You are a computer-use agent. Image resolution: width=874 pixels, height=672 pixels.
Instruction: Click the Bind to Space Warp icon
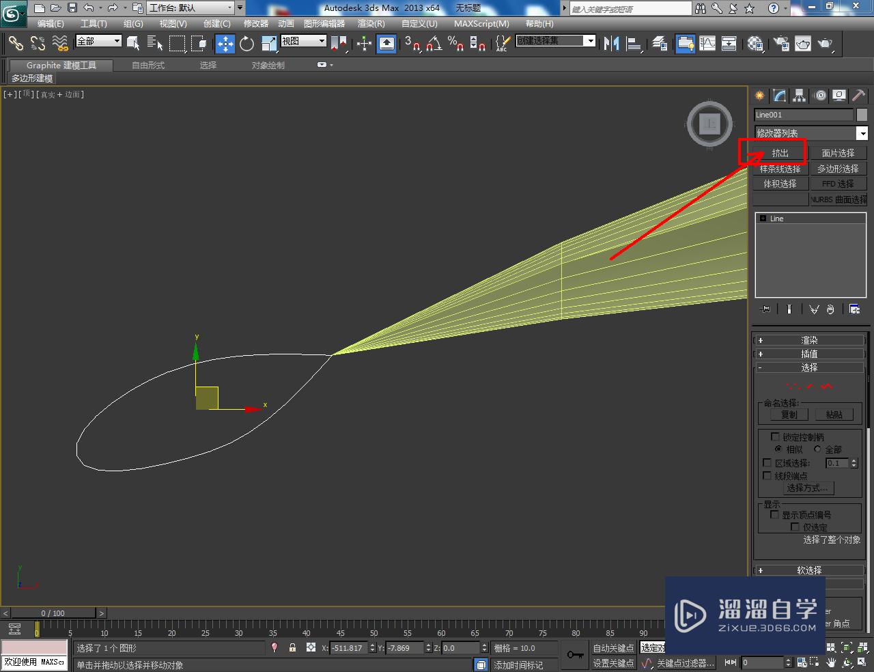pos(60,44)
